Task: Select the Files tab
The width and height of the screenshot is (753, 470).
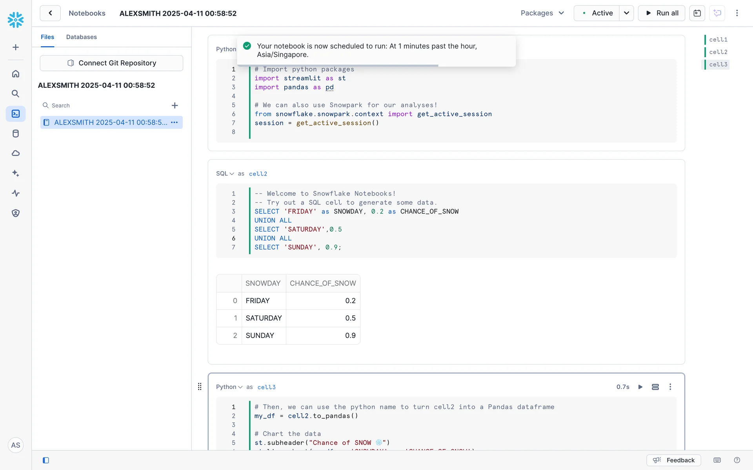Action: [47, 37]
